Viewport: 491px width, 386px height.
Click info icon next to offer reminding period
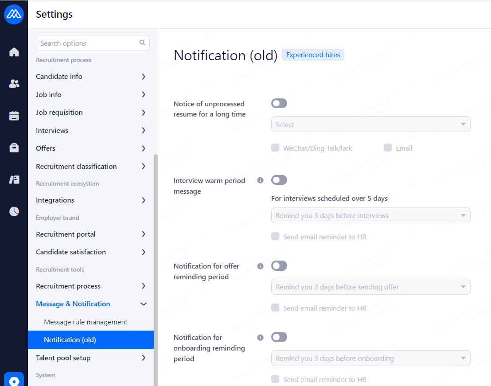coord(261,266)
